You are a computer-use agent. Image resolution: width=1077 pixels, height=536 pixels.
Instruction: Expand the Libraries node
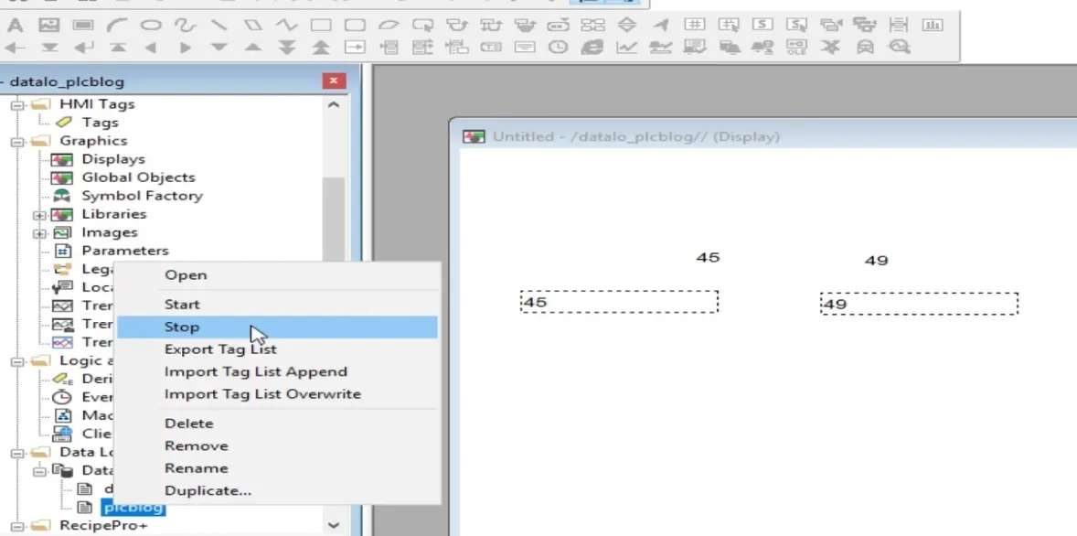[39, 214]
